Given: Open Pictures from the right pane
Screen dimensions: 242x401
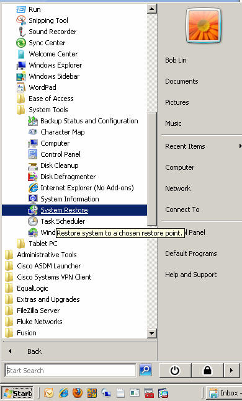Looking at the screenshot, I should click(x=177, y=102).
